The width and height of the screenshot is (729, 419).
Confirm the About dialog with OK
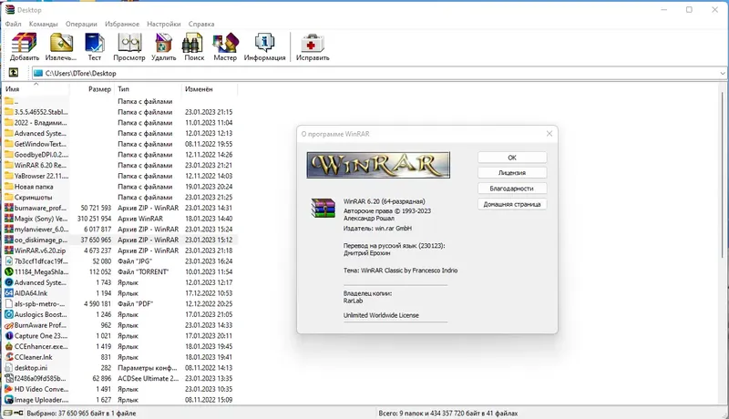tap(512, 158)
